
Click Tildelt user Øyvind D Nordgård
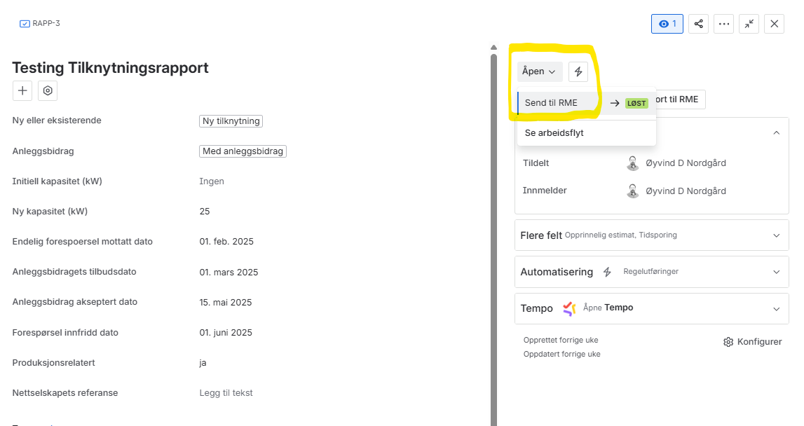(685, 163)
